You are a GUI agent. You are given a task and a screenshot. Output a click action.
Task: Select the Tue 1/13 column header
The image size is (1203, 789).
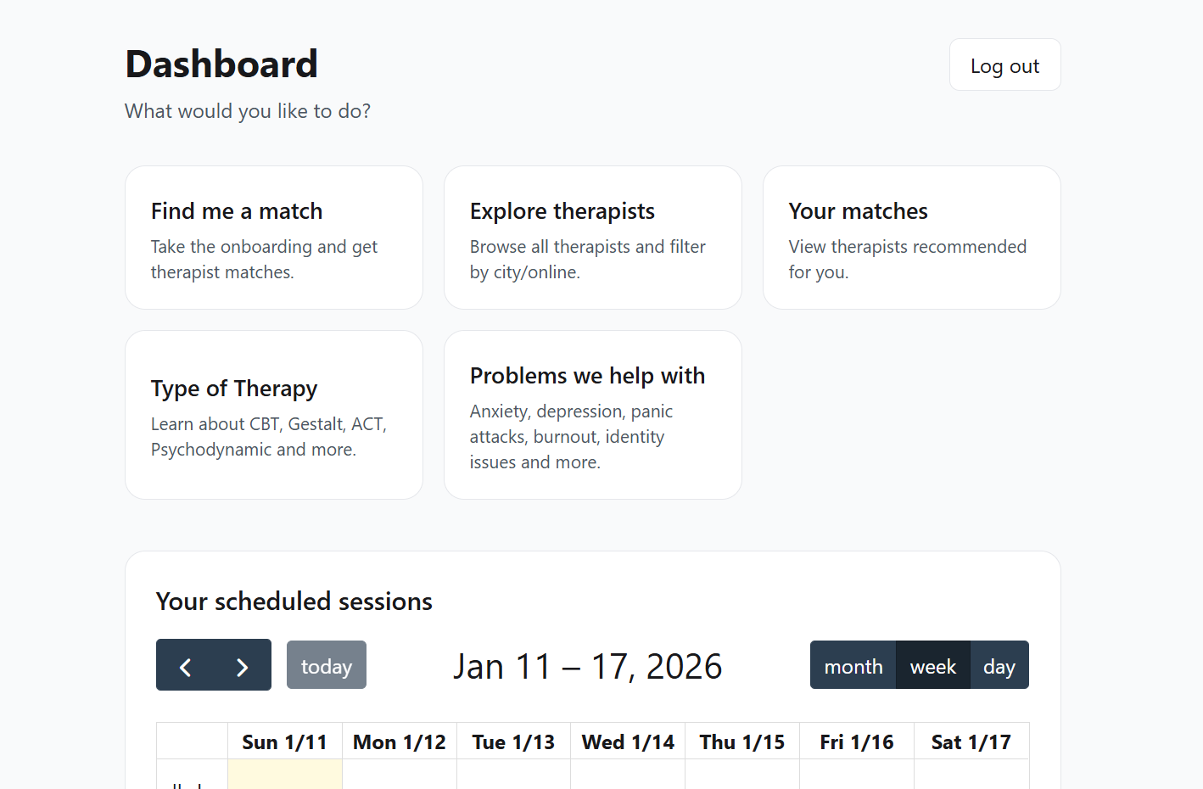(513, 742)
